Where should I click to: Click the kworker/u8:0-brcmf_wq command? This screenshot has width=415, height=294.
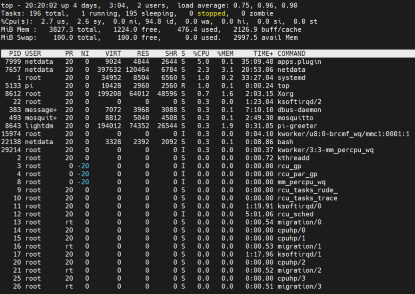[x=343, y=134]
